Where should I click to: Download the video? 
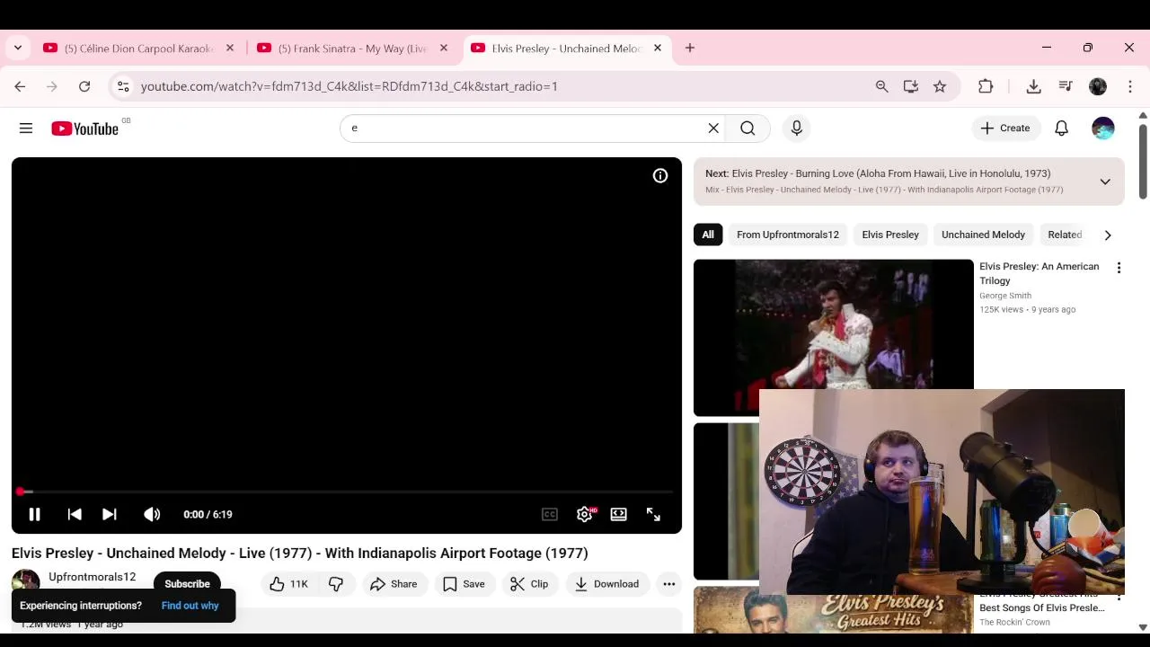[606, 584]
